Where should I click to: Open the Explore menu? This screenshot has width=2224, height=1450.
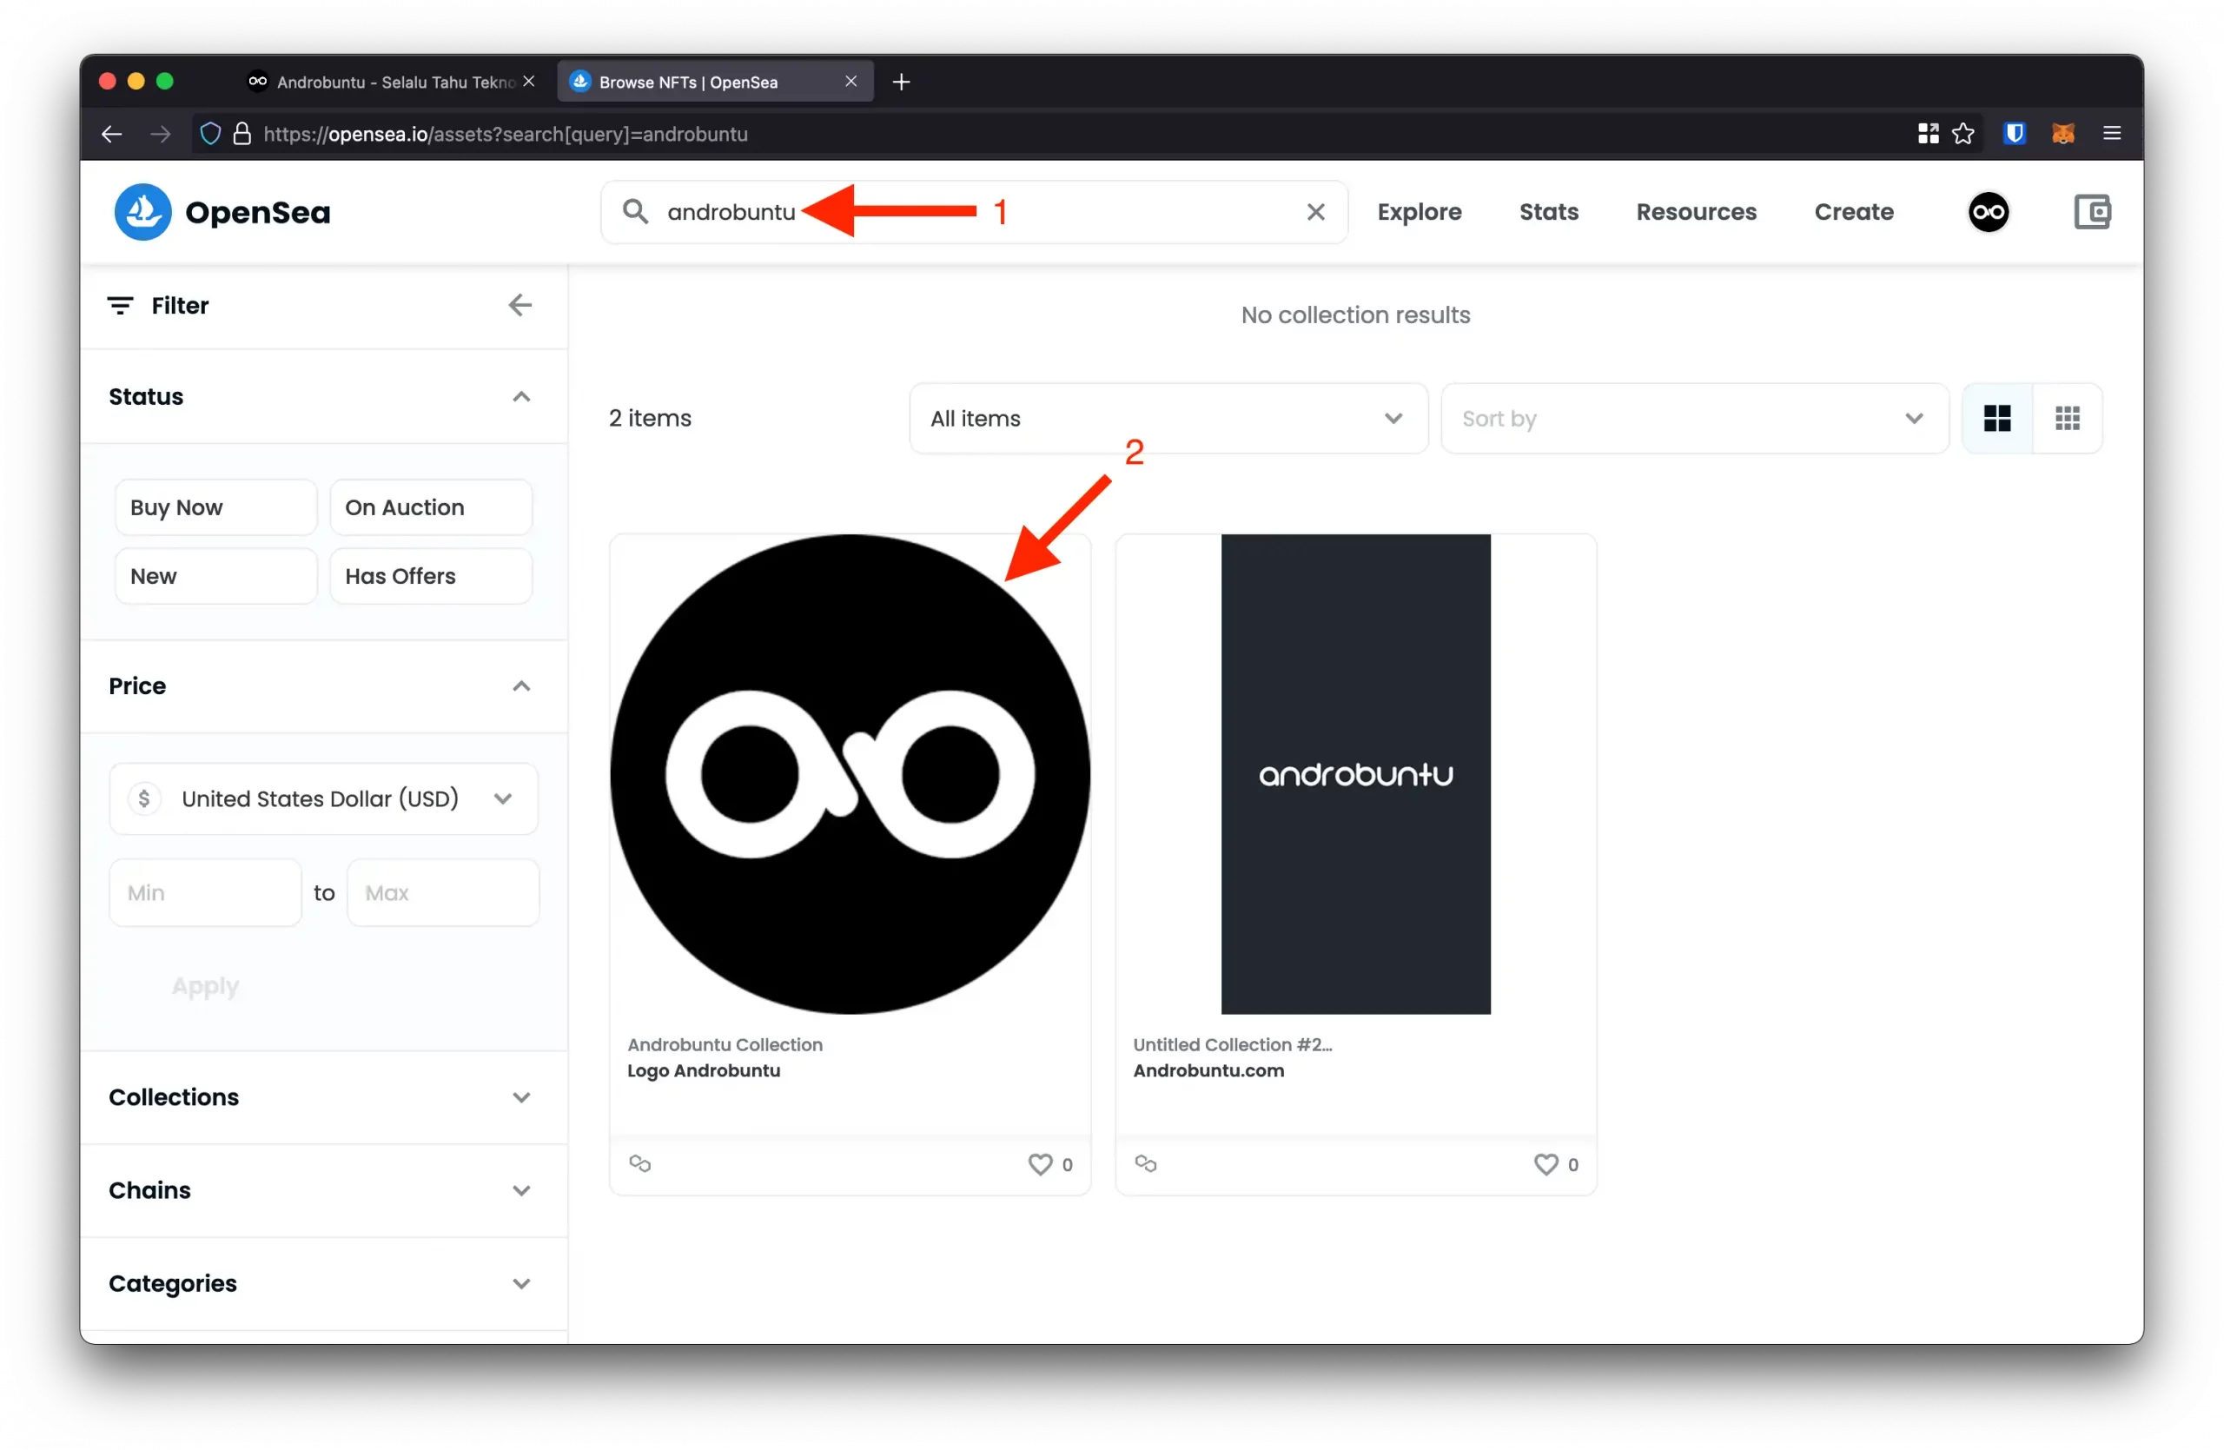1419,212
